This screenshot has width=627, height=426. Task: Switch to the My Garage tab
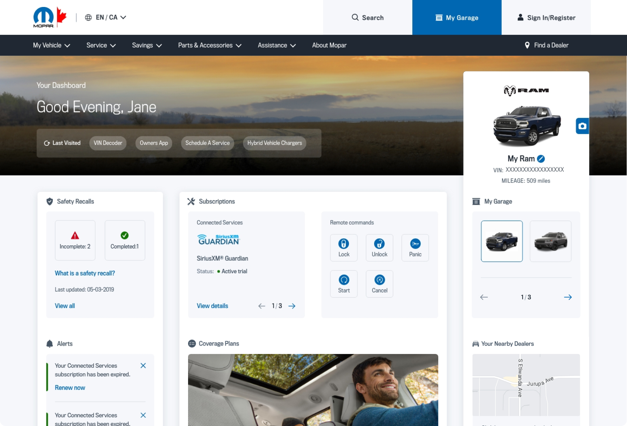click(457, 18)
